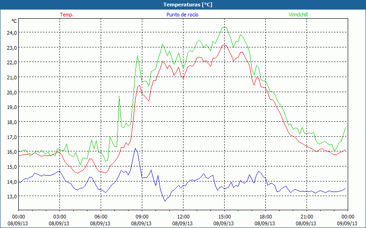Click the 22,0 value on the y-axis

tap(12, 62)
